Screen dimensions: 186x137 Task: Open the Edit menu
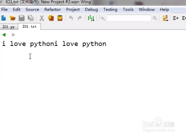17,10
